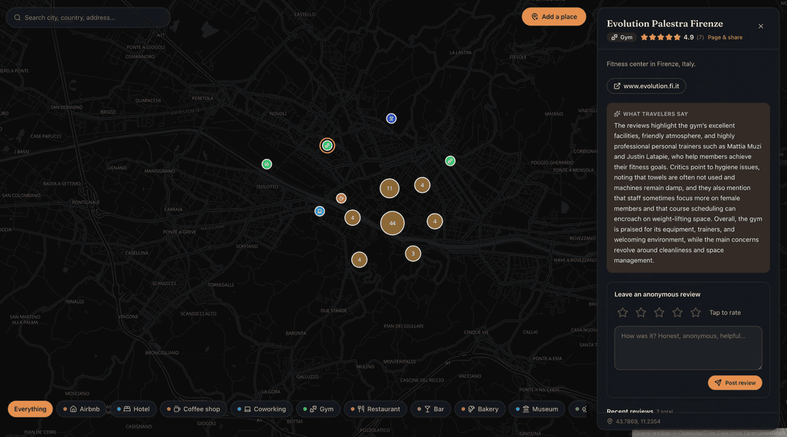This screenshot has width=787, height=437.
Task: Click the cup icon in the Coffee shop filter
Action: [x=177, y=409]
